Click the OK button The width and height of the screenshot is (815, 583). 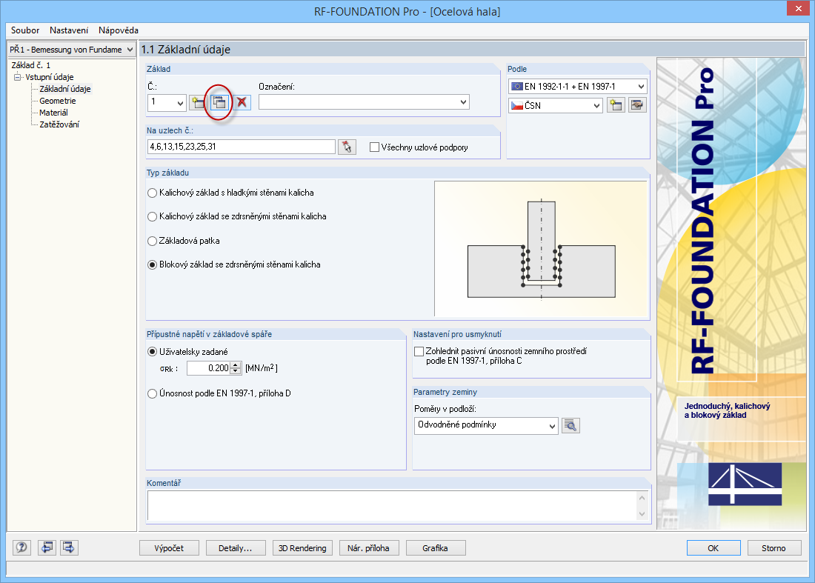click(x=713, y=548)
